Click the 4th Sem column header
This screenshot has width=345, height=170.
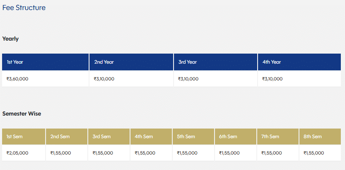point(145,137)
